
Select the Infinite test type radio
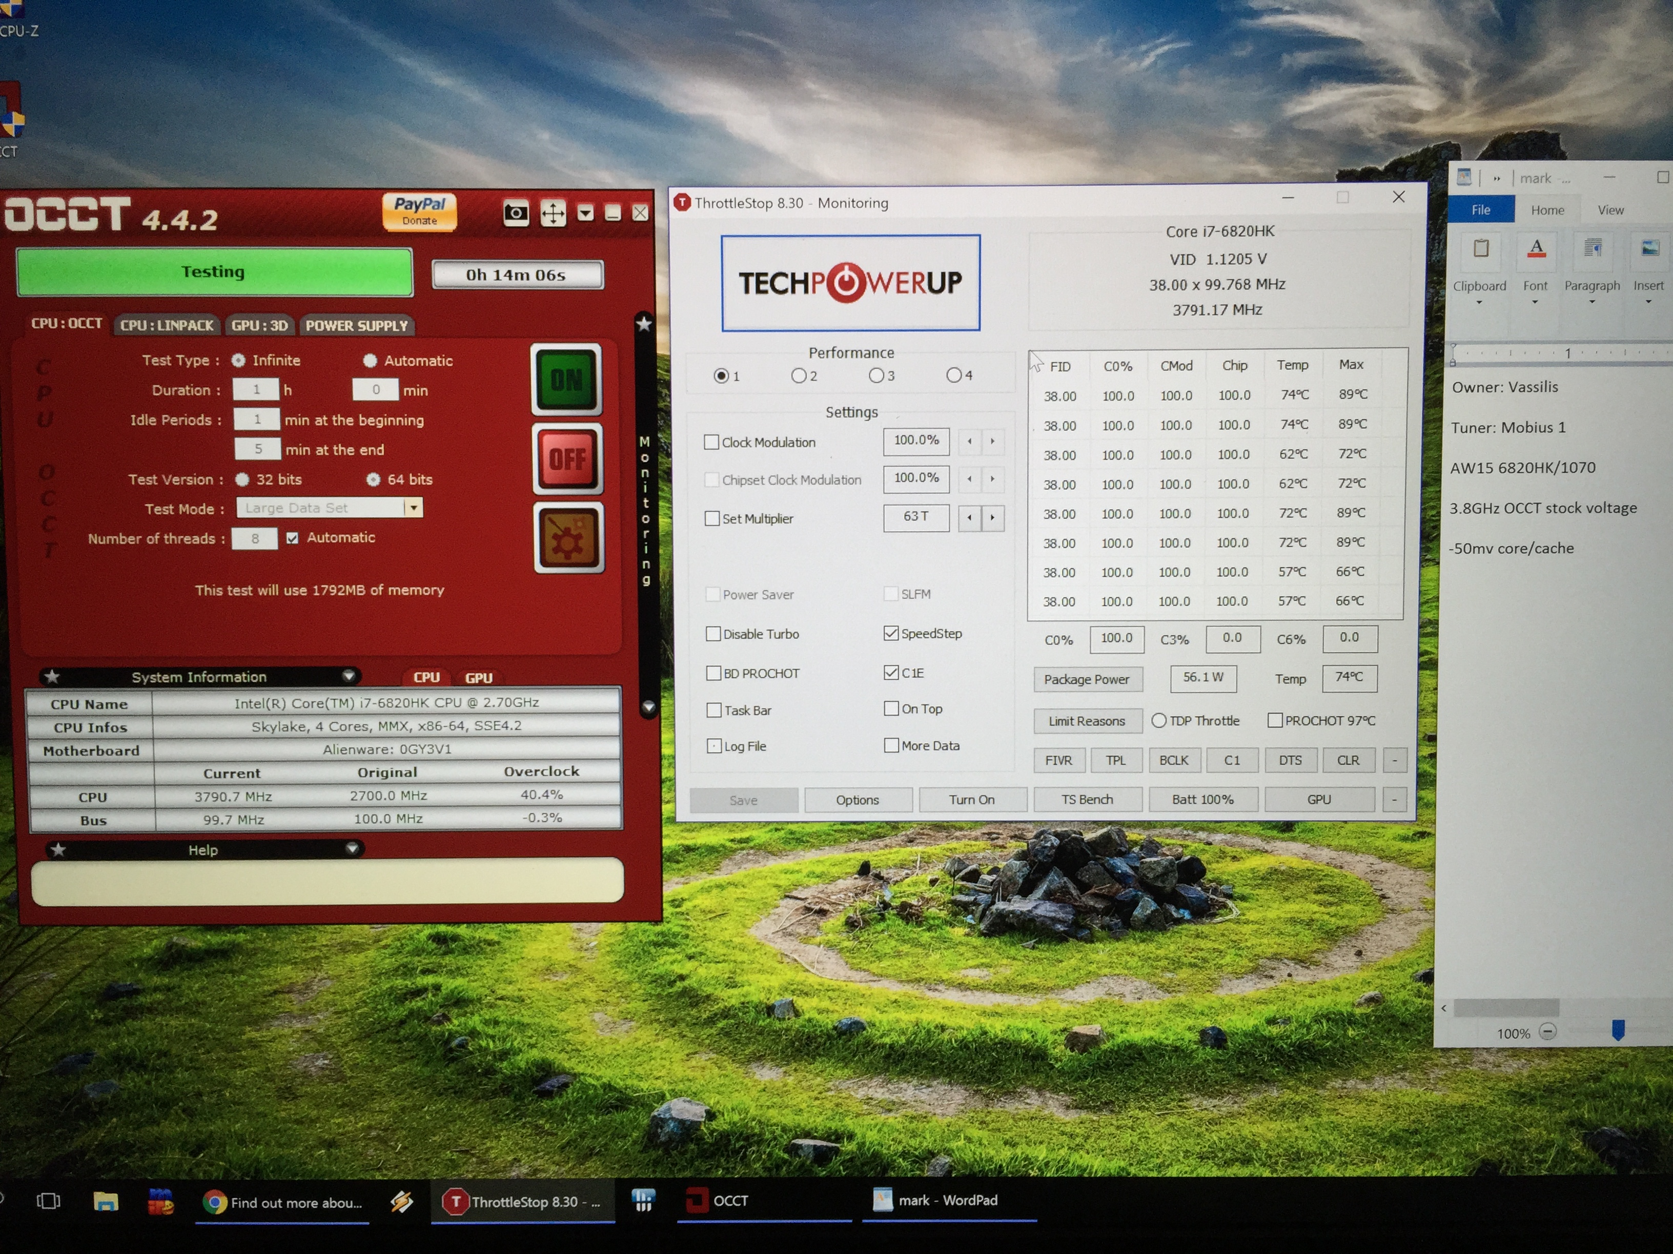coord(238,361)
